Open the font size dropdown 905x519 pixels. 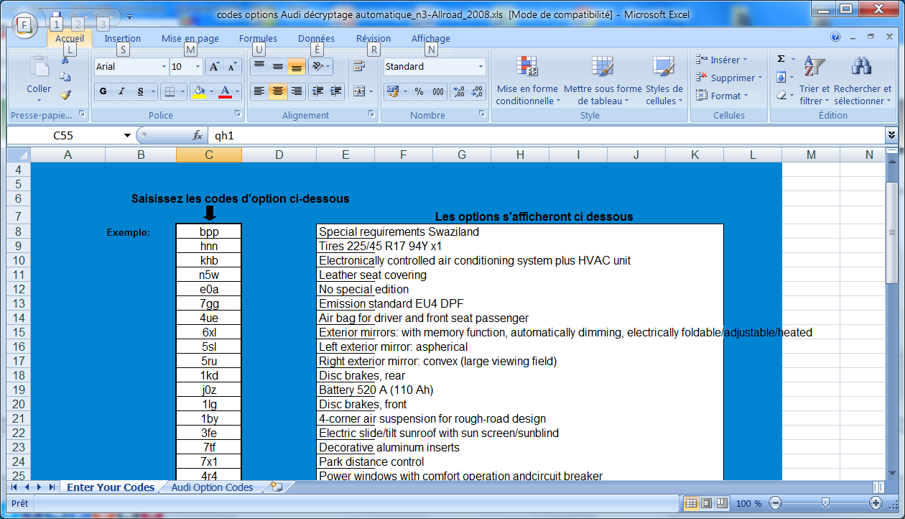click(x=198, y=67)
